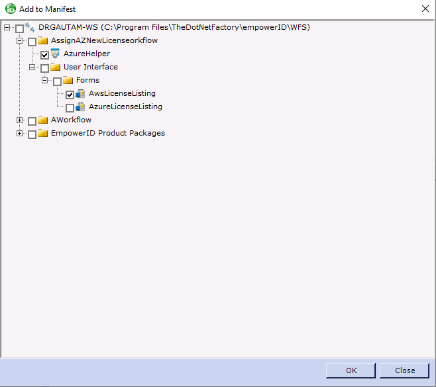
Task: Click the User Interface folder icon
Action: (x=56, y=67)
